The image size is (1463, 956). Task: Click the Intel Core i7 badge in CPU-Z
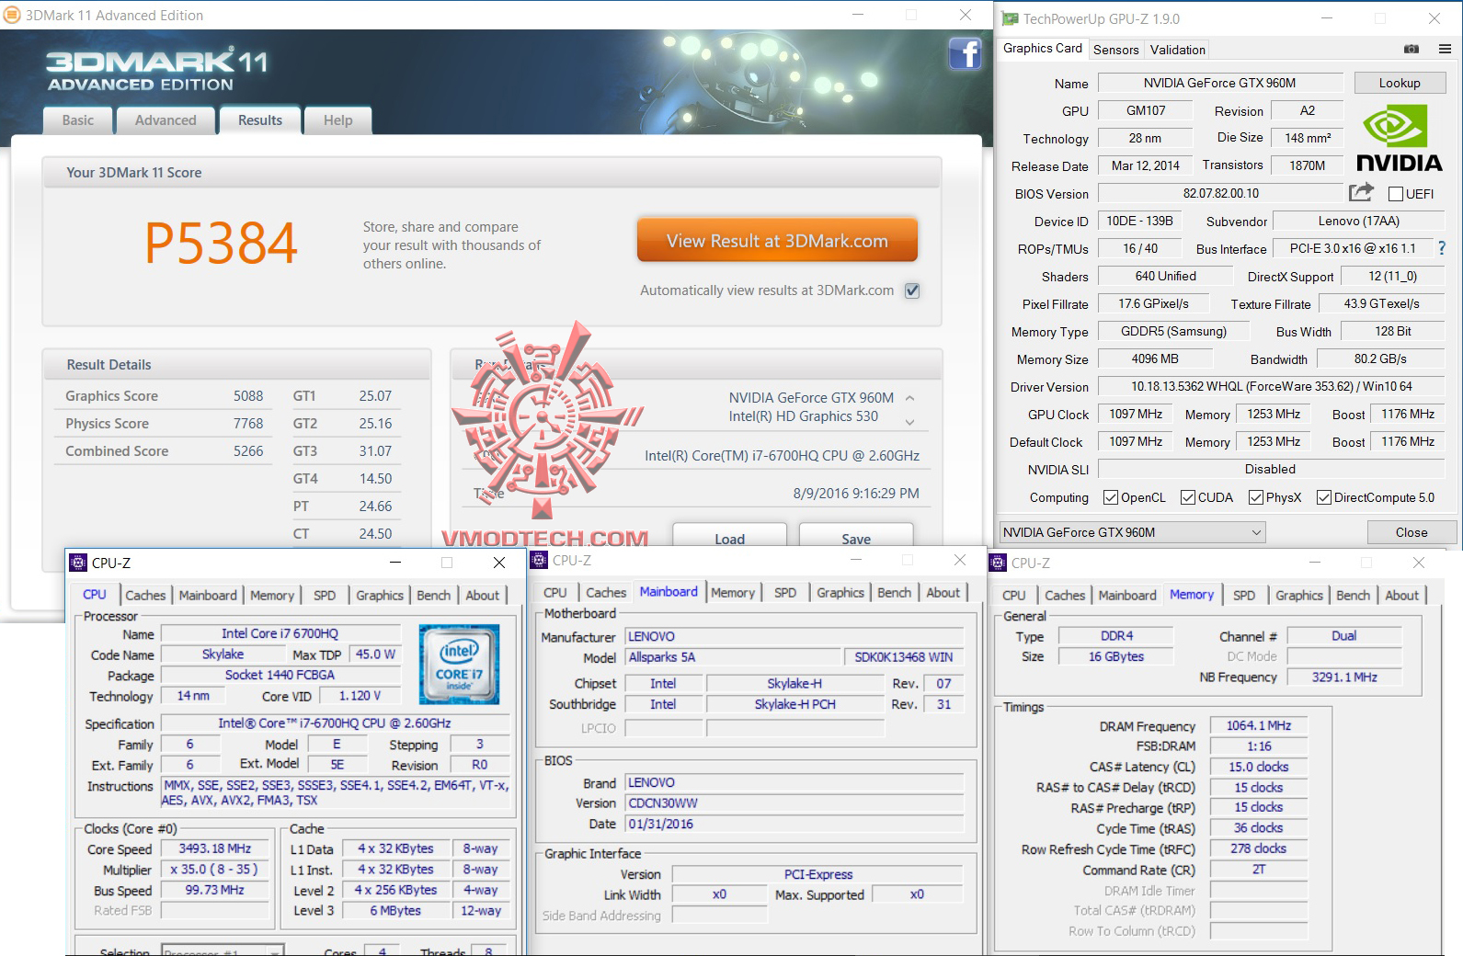coord(459,665)
